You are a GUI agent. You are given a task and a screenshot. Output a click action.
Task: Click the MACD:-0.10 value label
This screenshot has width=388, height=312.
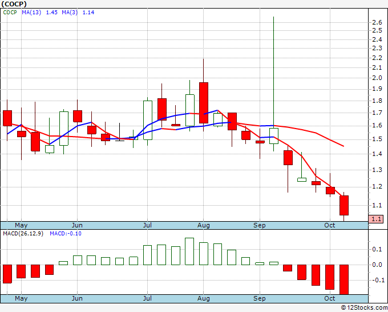pos(66,234)
